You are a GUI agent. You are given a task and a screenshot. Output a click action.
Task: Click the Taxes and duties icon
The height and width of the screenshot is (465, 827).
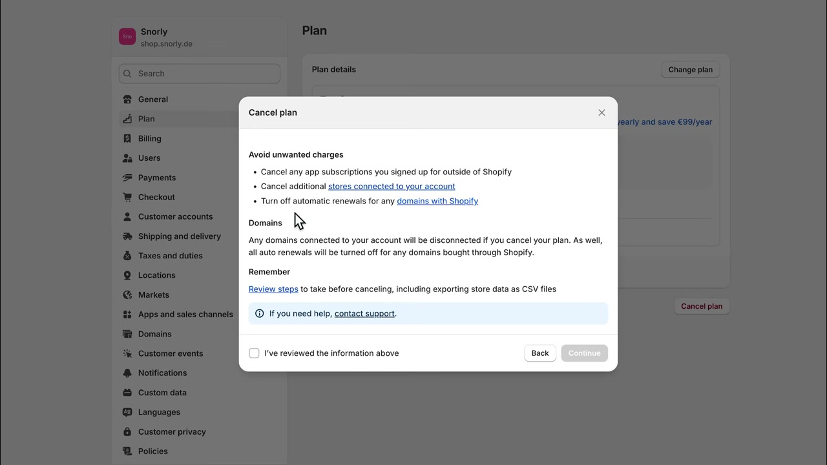coord(127,256)
